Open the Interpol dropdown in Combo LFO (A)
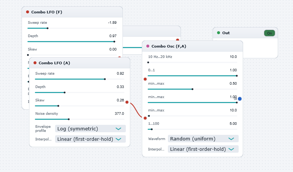Viewport: 293px width, 172px height. 90,139
